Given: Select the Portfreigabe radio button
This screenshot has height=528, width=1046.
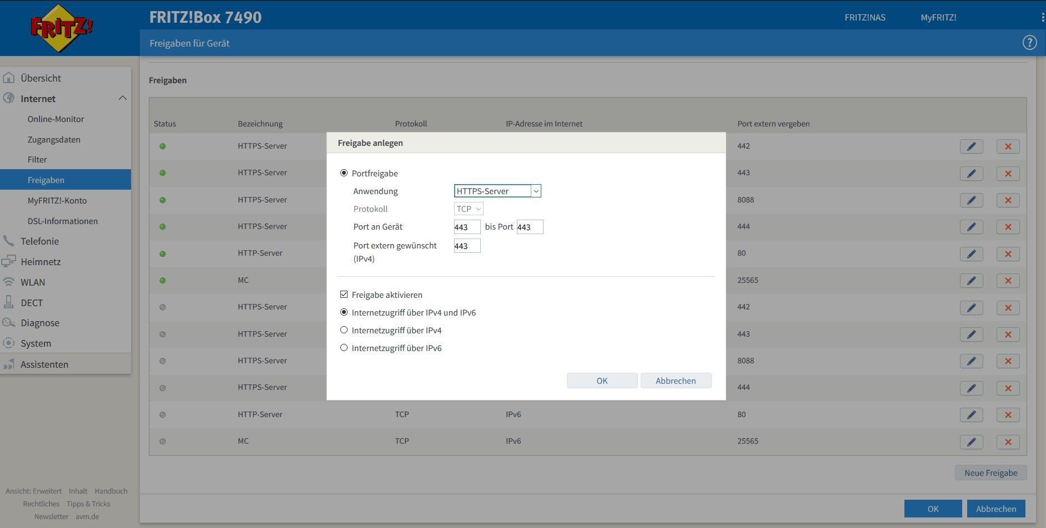Looking at the screenshot, I should coord(344,173).
